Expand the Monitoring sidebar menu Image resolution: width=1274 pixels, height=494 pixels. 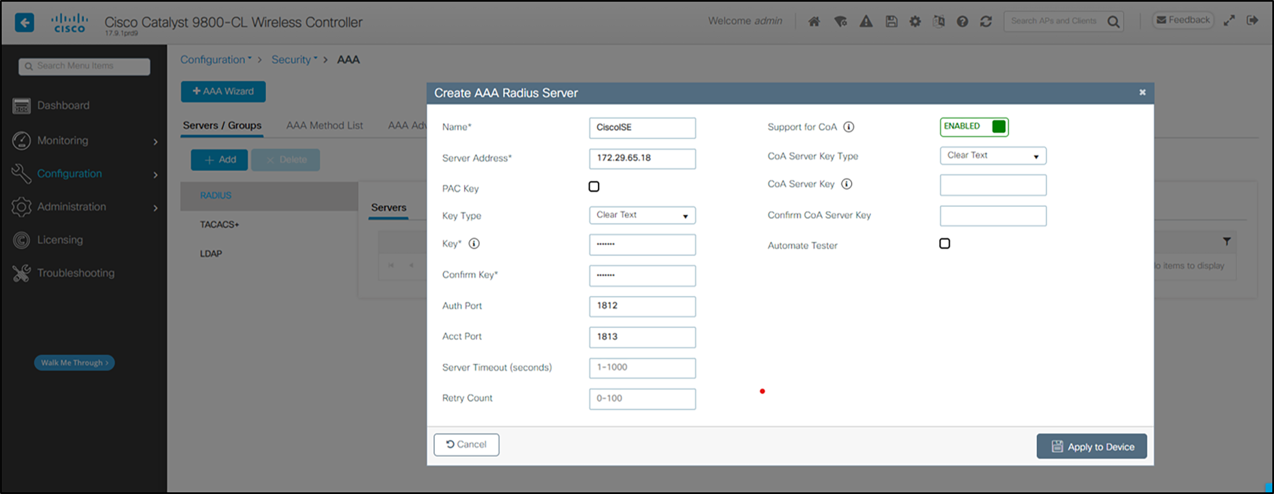(x=62, y=141)
